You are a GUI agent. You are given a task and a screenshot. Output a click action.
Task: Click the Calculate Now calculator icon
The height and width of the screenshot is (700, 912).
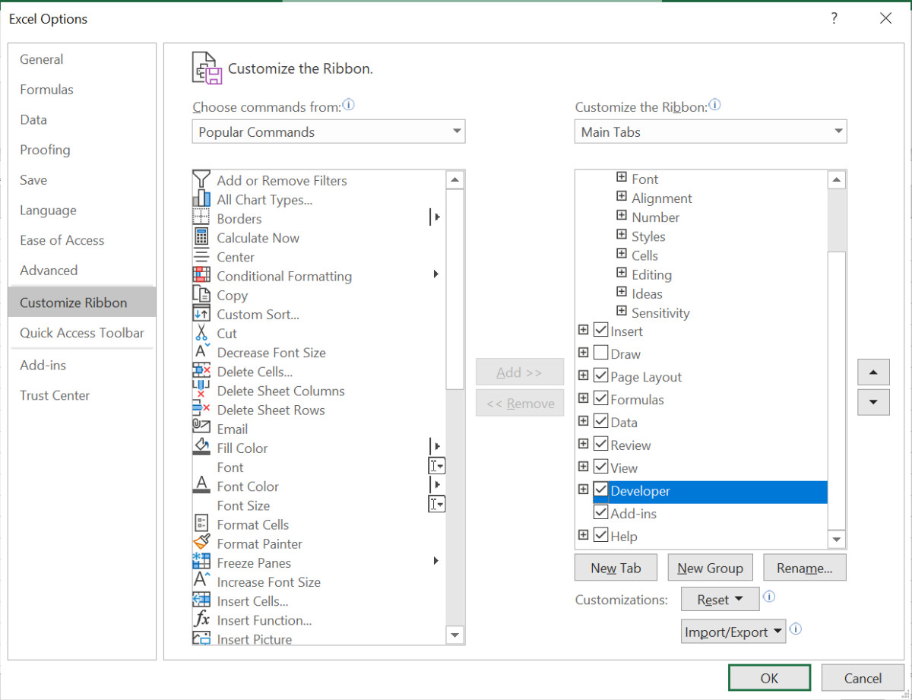pos(201,237)
